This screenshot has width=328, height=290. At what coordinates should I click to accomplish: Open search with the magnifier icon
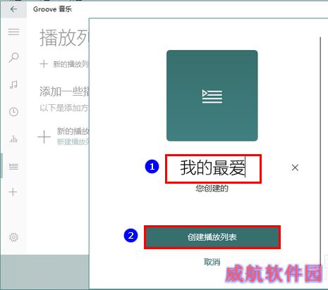(13, 57)
